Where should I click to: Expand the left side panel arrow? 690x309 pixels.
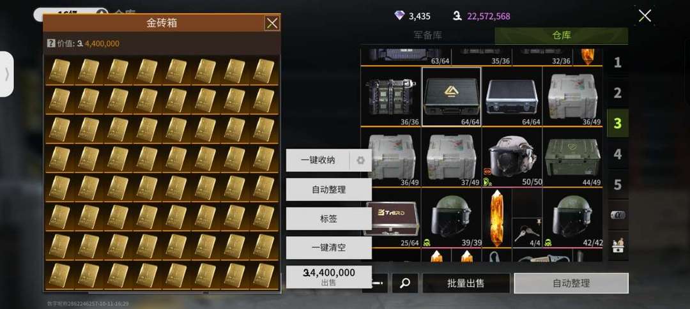(6, 74)
